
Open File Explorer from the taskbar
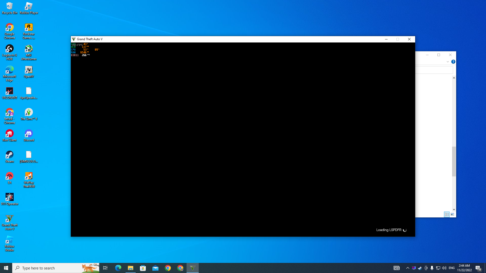pos(130,268)
